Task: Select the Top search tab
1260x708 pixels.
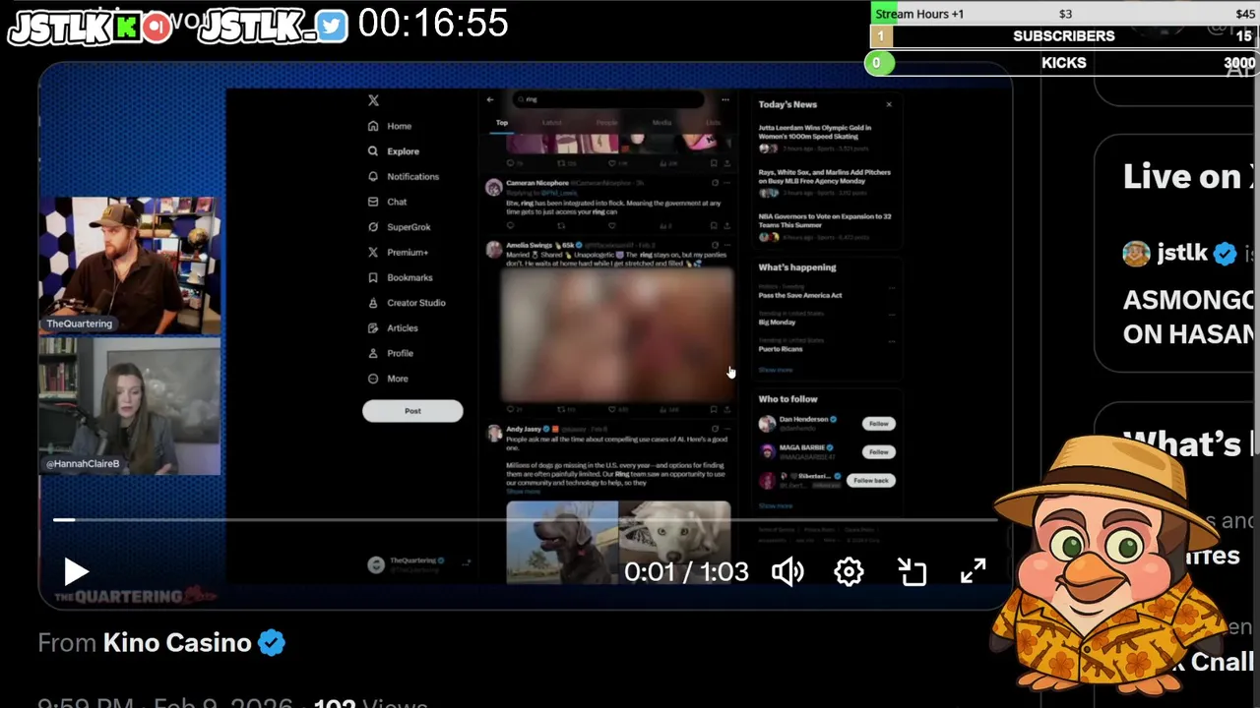Action: pos(502,123)
